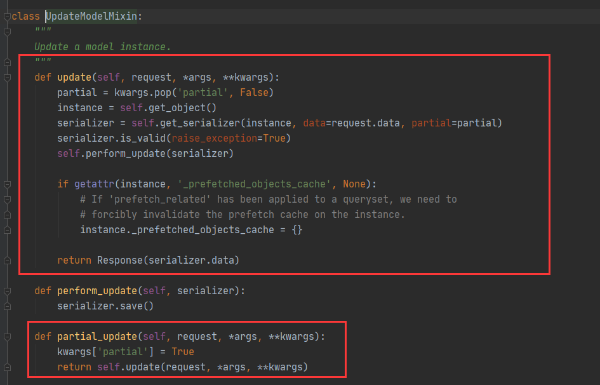
Task: Click Response in return statement
Action: 120,260
